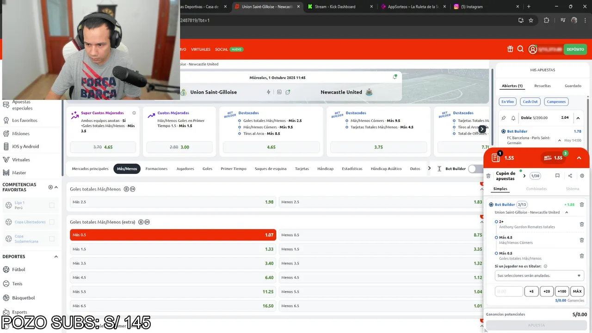Check Copa Sudamericana favorite checkbox
The image size is (592, 333).
pyautogui.click(x=52, y=239)
